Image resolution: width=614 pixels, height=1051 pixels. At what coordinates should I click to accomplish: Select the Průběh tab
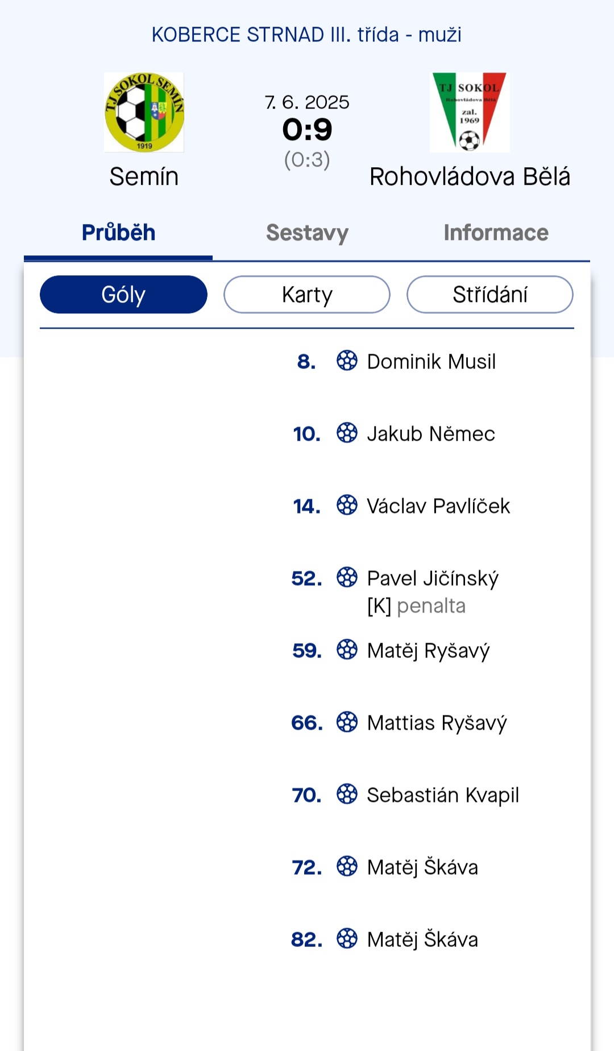coord(118,233)
